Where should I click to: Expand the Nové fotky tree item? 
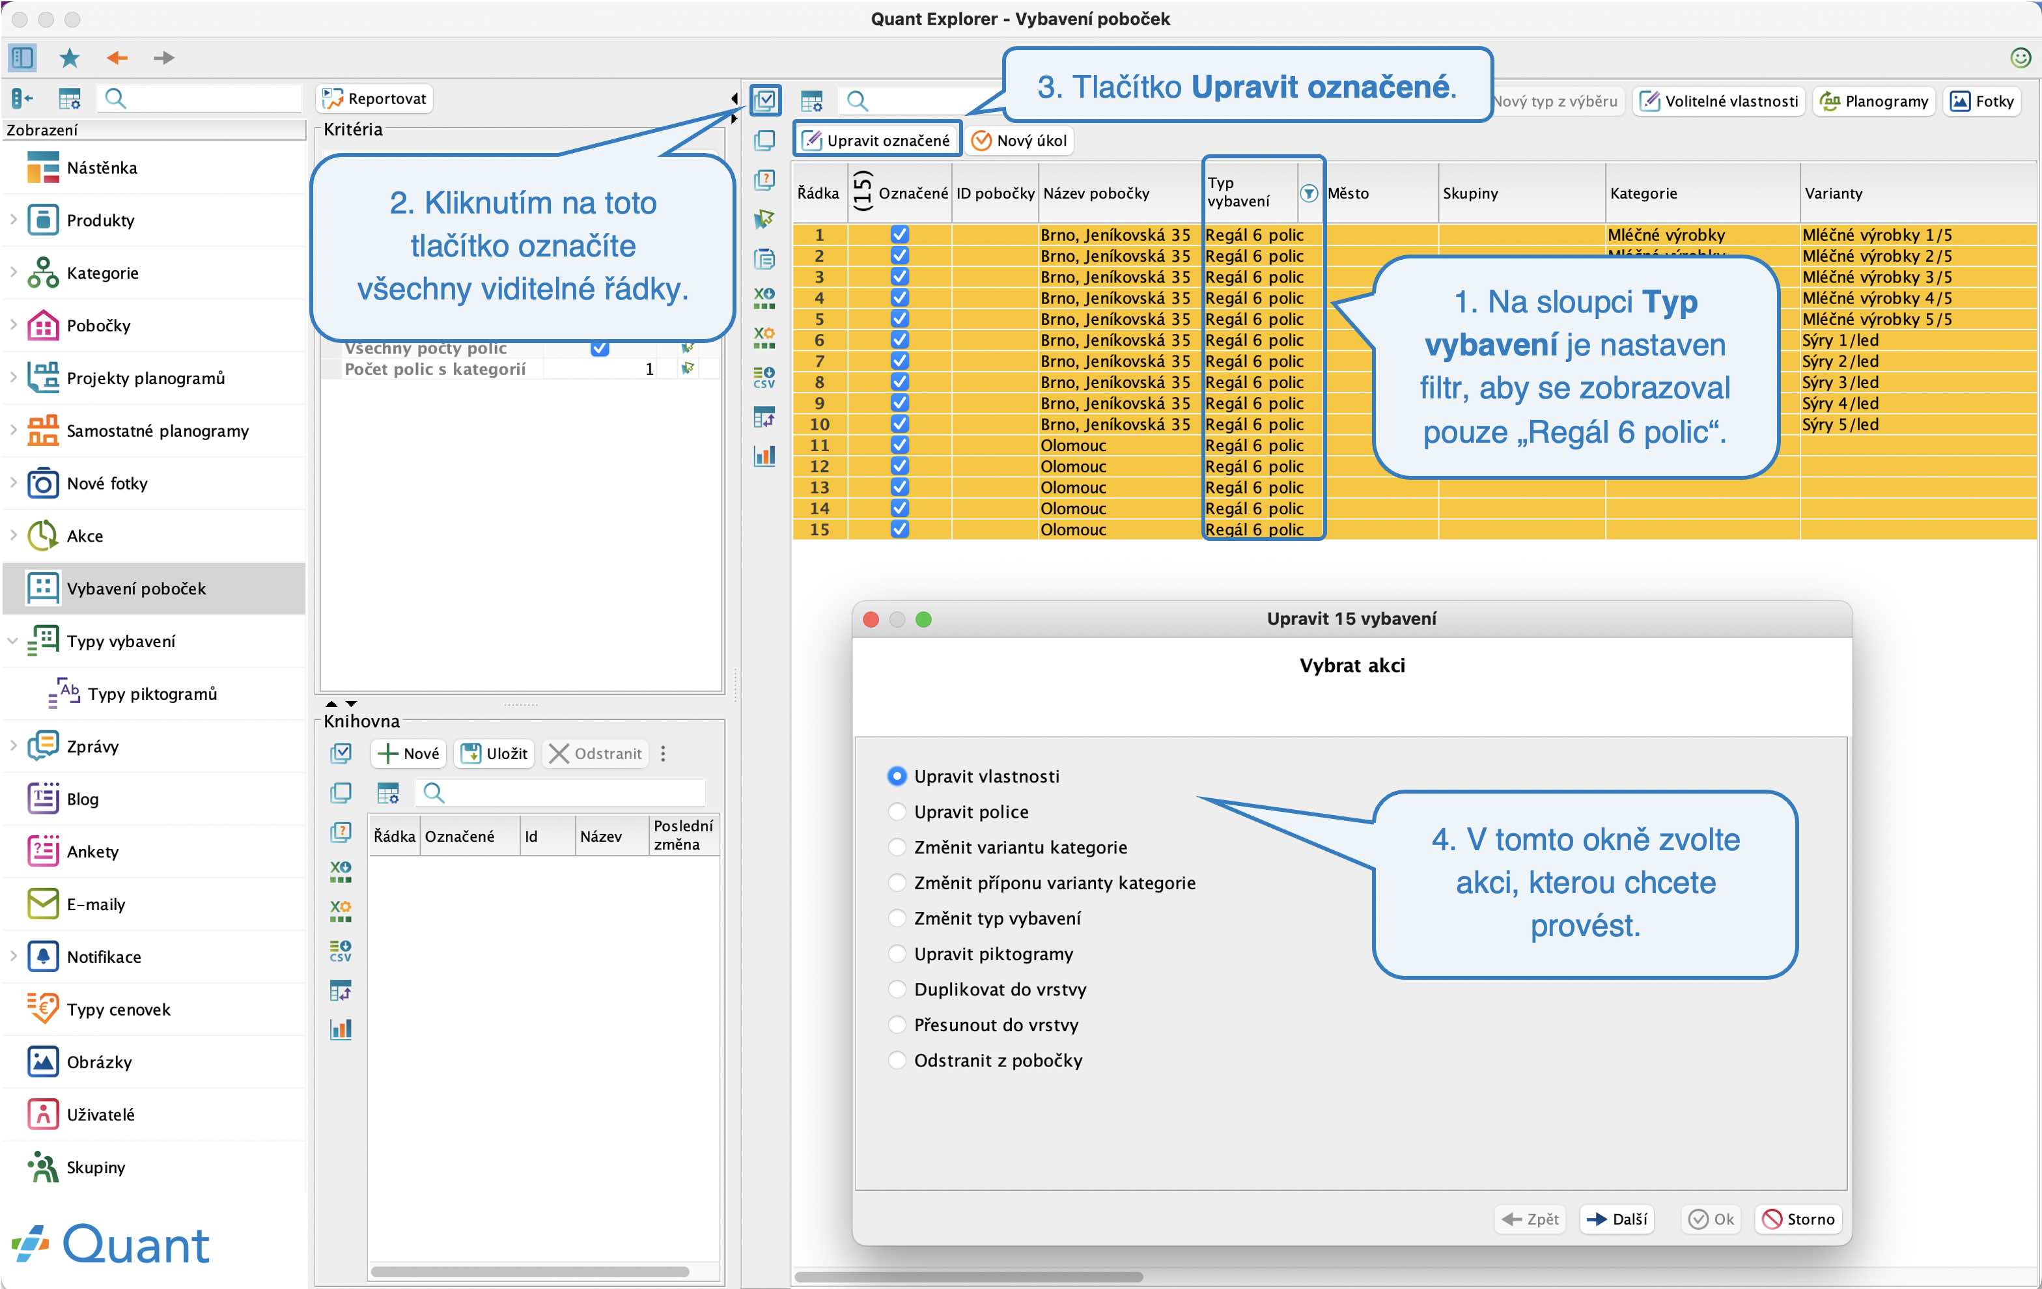point(14,482)
